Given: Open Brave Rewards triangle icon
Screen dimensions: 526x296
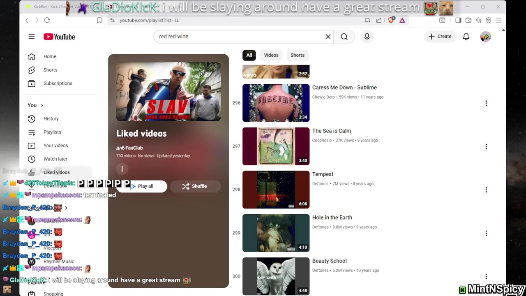Looking at the screenshot, I should pyautogui.click(x=402, y=20).
